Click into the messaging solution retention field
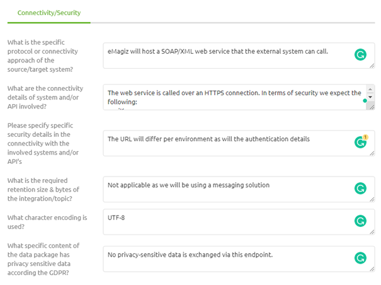 (239, 189)
